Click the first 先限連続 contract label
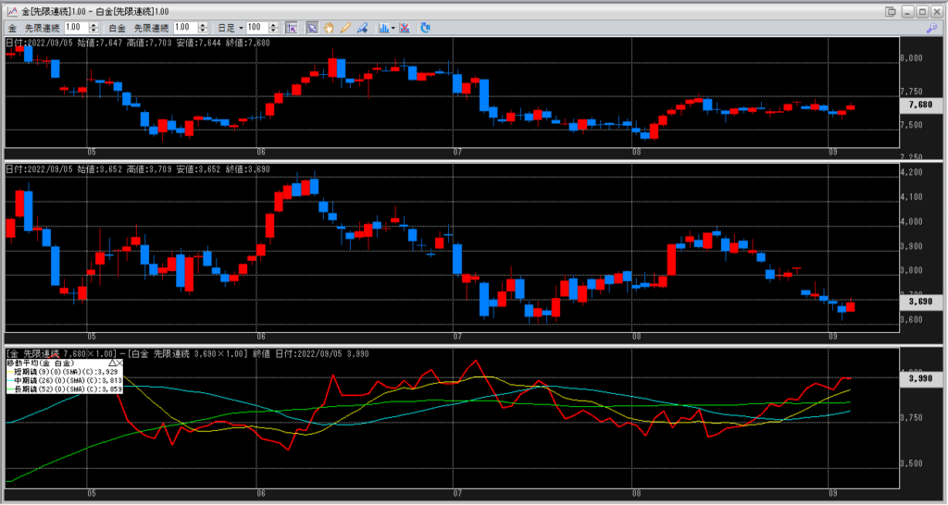The height and width of the screenshot is (505, 948). click(42, 28)
